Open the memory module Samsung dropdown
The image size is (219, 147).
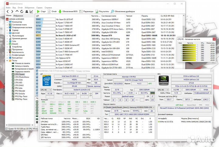point(129,107)
